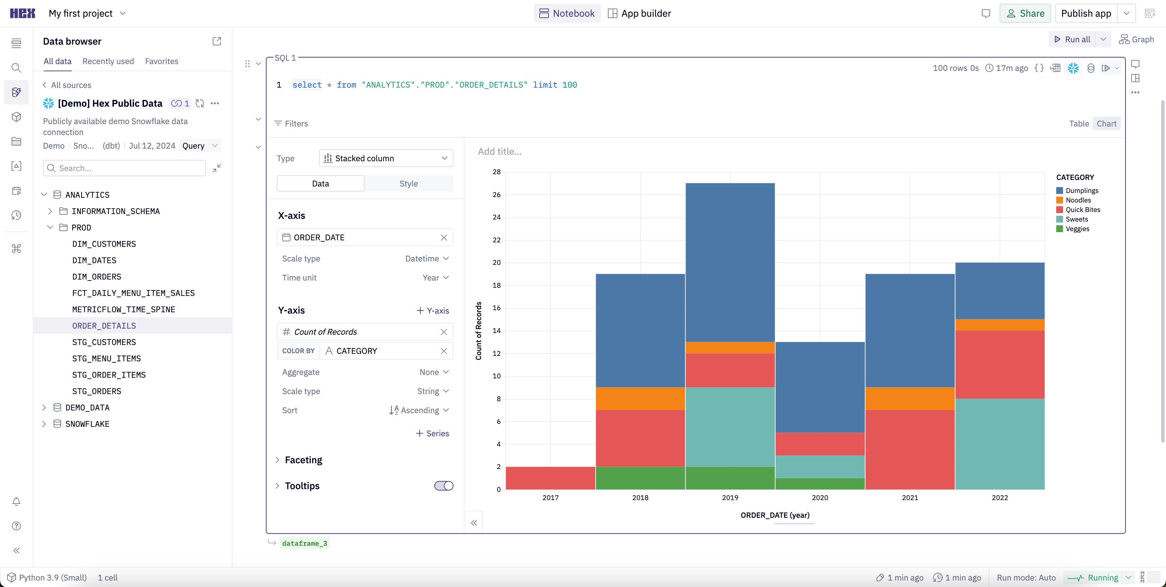This screenshot has width=1166, height=587.
Task: Open the Graph view
Action: 1137,40
